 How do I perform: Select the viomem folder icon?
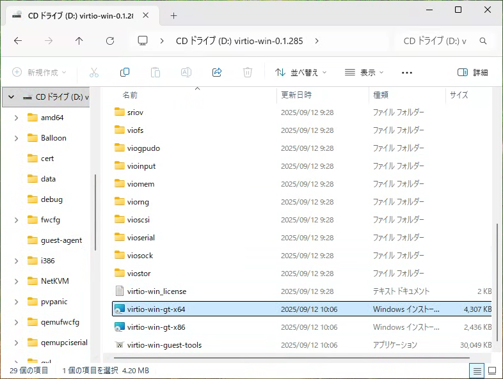click(x=119, y=184)
